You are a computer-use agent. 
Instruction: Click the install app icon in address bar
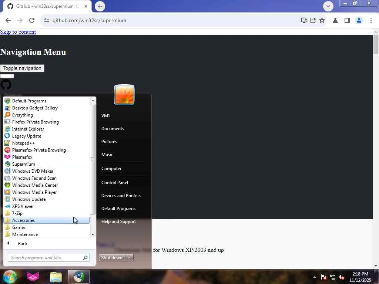tap(304, 21)
